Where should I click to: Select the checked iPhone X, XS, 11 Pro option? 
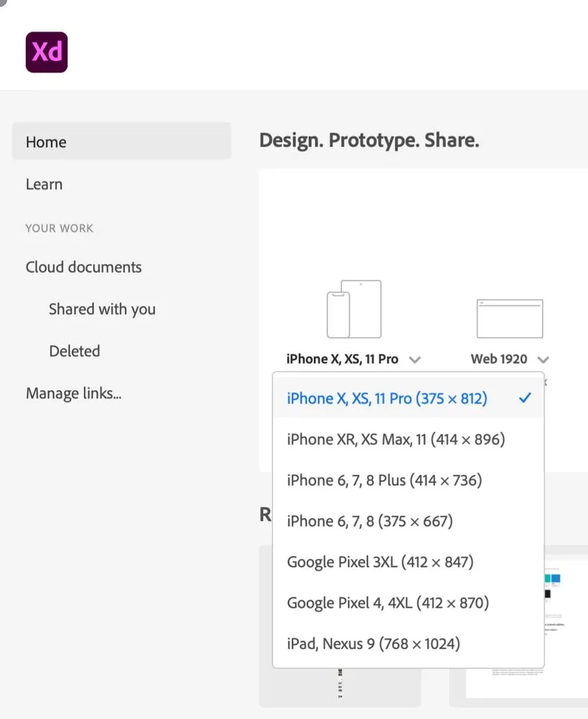(x=408, y=397)
